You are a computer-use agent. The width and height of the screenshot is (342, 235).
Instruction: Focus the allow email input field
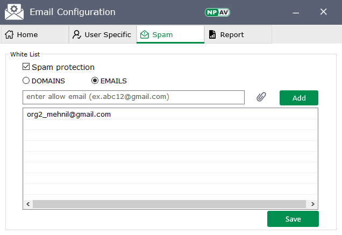pos(133,97)
